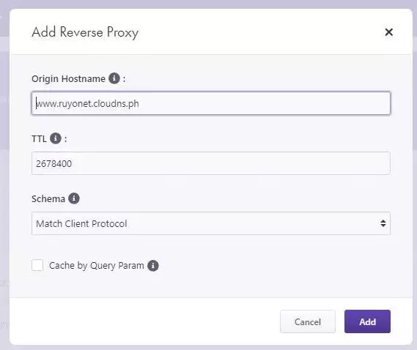
Task: Click the Schema dropdown up-down arrows
Action: coord(383,223)
